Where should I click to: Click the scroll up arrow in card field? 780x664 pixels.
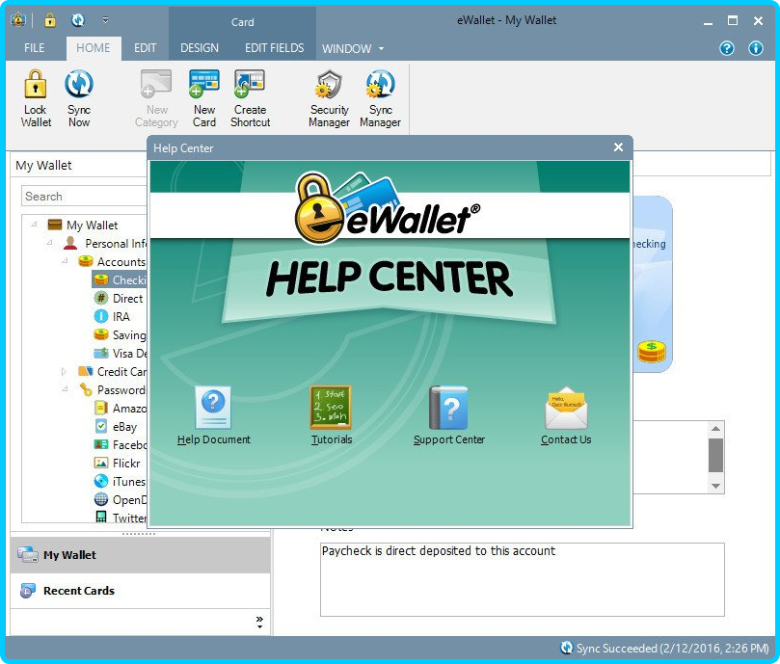pos(715,429)
